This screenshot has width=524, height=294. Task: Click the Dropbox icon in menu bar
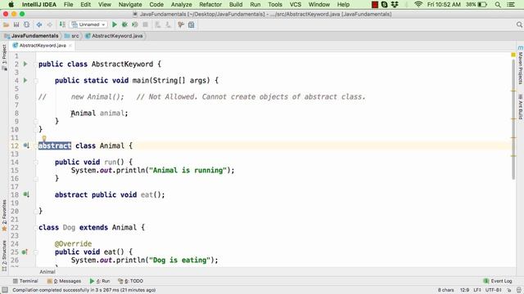coord(395,5)
